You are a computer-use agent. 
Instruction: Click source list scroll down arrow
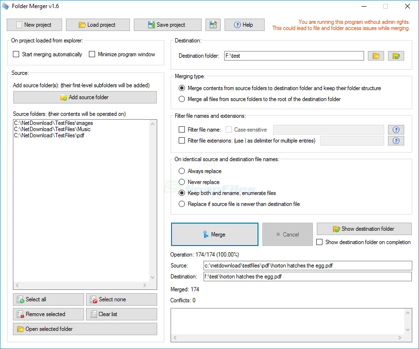152,277
